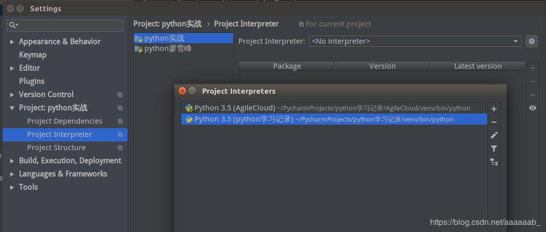Click the filter funnel icon
This screenshot has height=232, width=546.
pos(493,149)
